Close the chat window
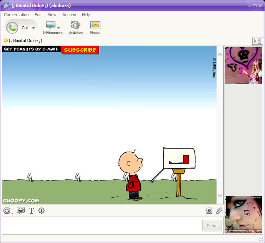 click(x=260, y=6)
